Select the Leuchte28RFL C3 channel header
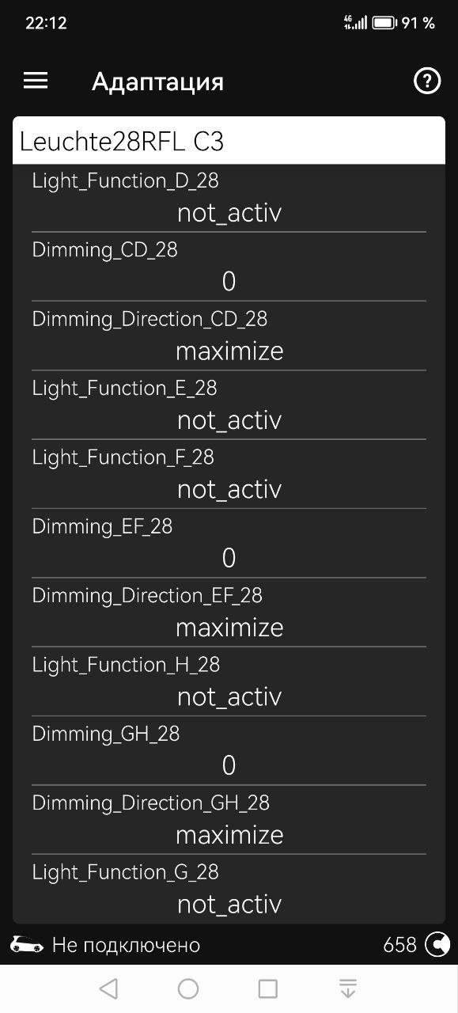Screen dimensions: 458x1013 tap(229, 141)
